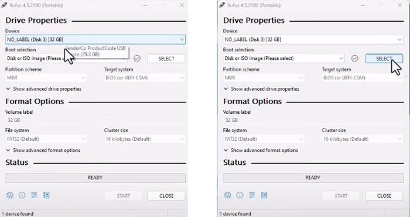
Task: Open About info icon in left Rufus window
Action: coord(22,195)
